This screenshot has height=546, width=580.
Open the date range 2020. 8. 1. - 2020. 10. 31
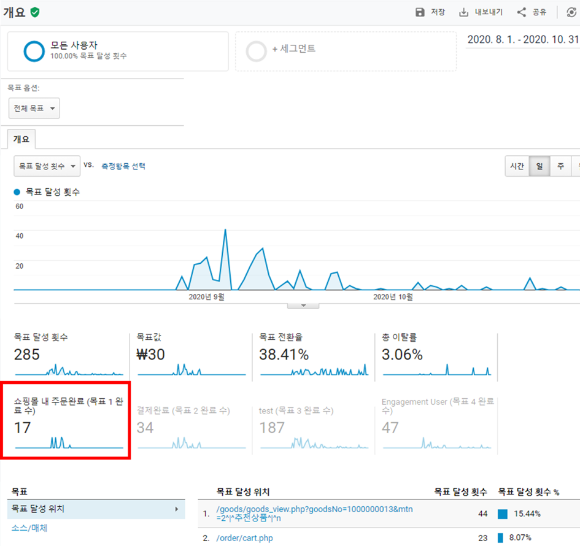522,39
